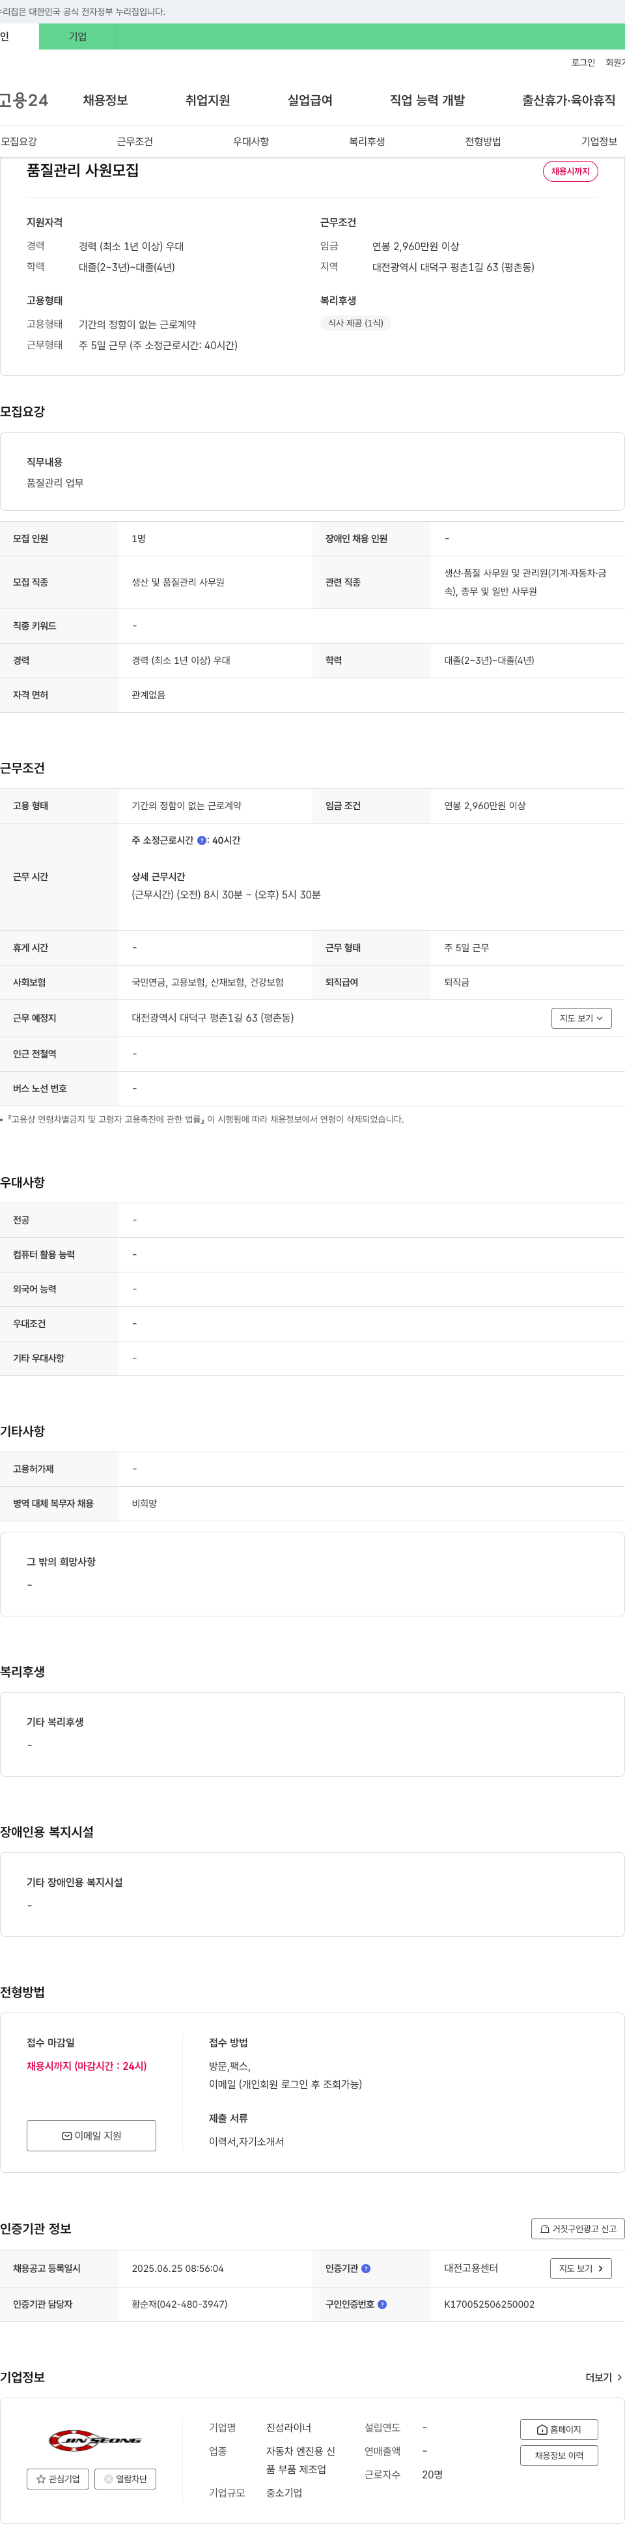Viewport: 625px width, 2524px height.
Task: Jump to the 모집요강 section tab
Action: coord(19,141)
